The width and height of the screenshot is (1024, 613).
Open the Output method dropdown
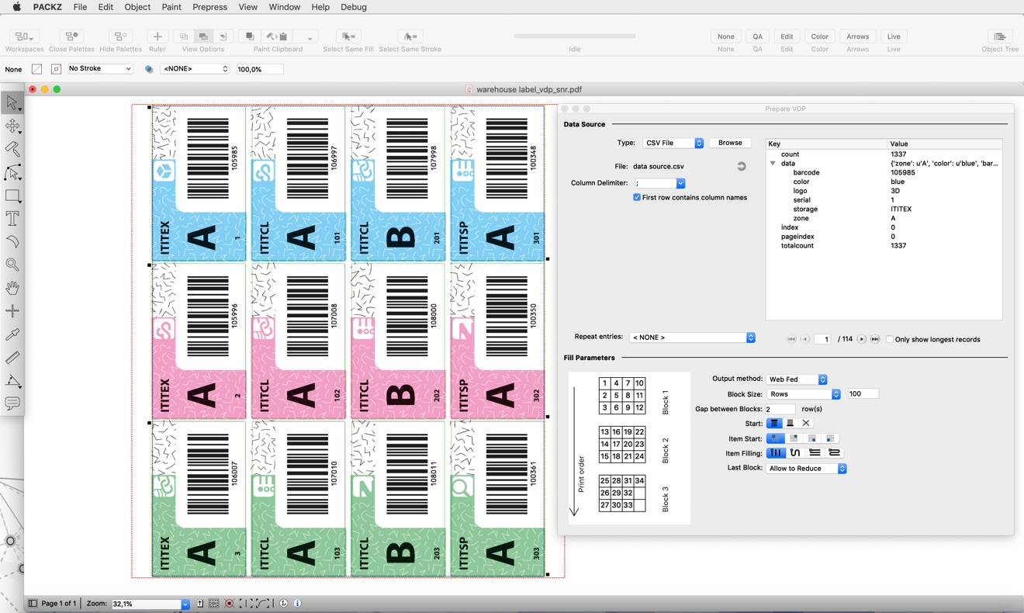[x=797, y=379]
